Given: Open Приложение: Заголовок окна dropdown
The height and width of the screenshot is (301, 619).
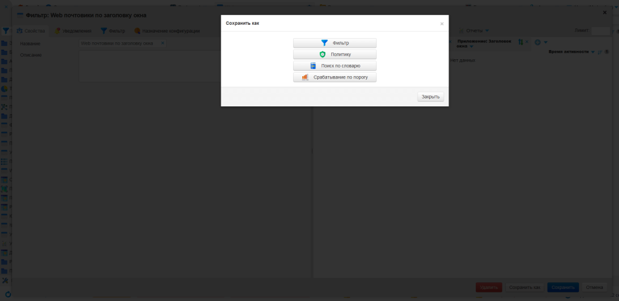Looking at the screenshot, I should click(x=472, y=47).
